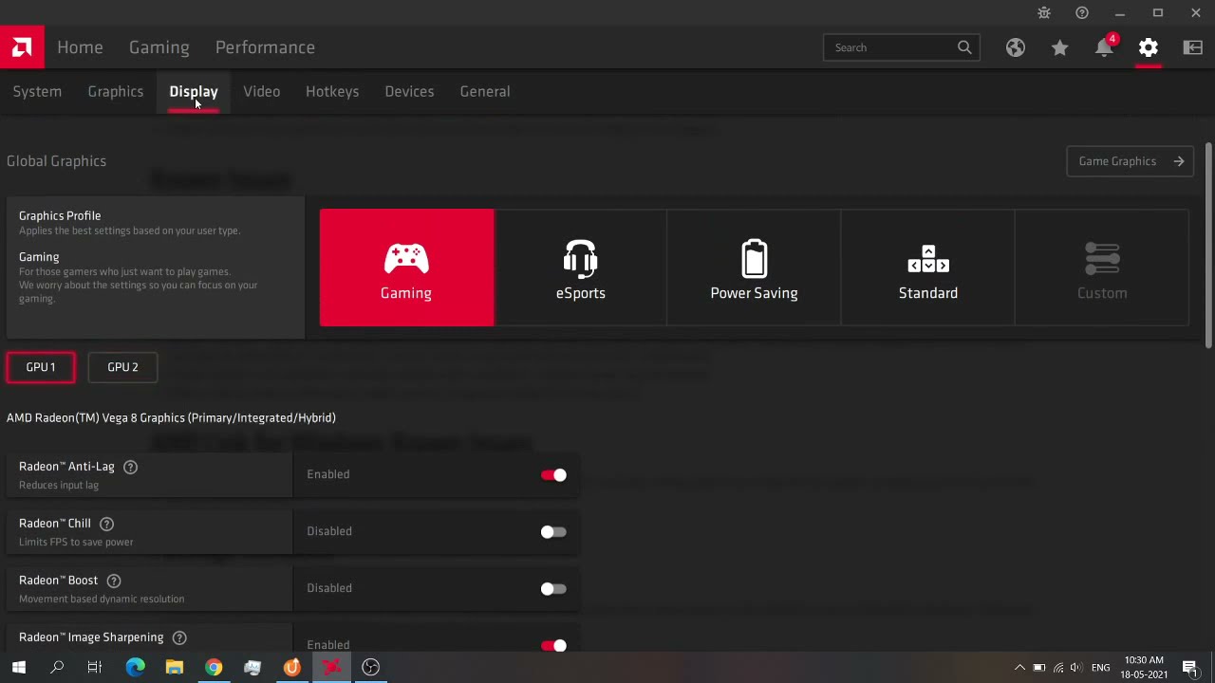Switch to Devices settings tab

coord(409,92)
